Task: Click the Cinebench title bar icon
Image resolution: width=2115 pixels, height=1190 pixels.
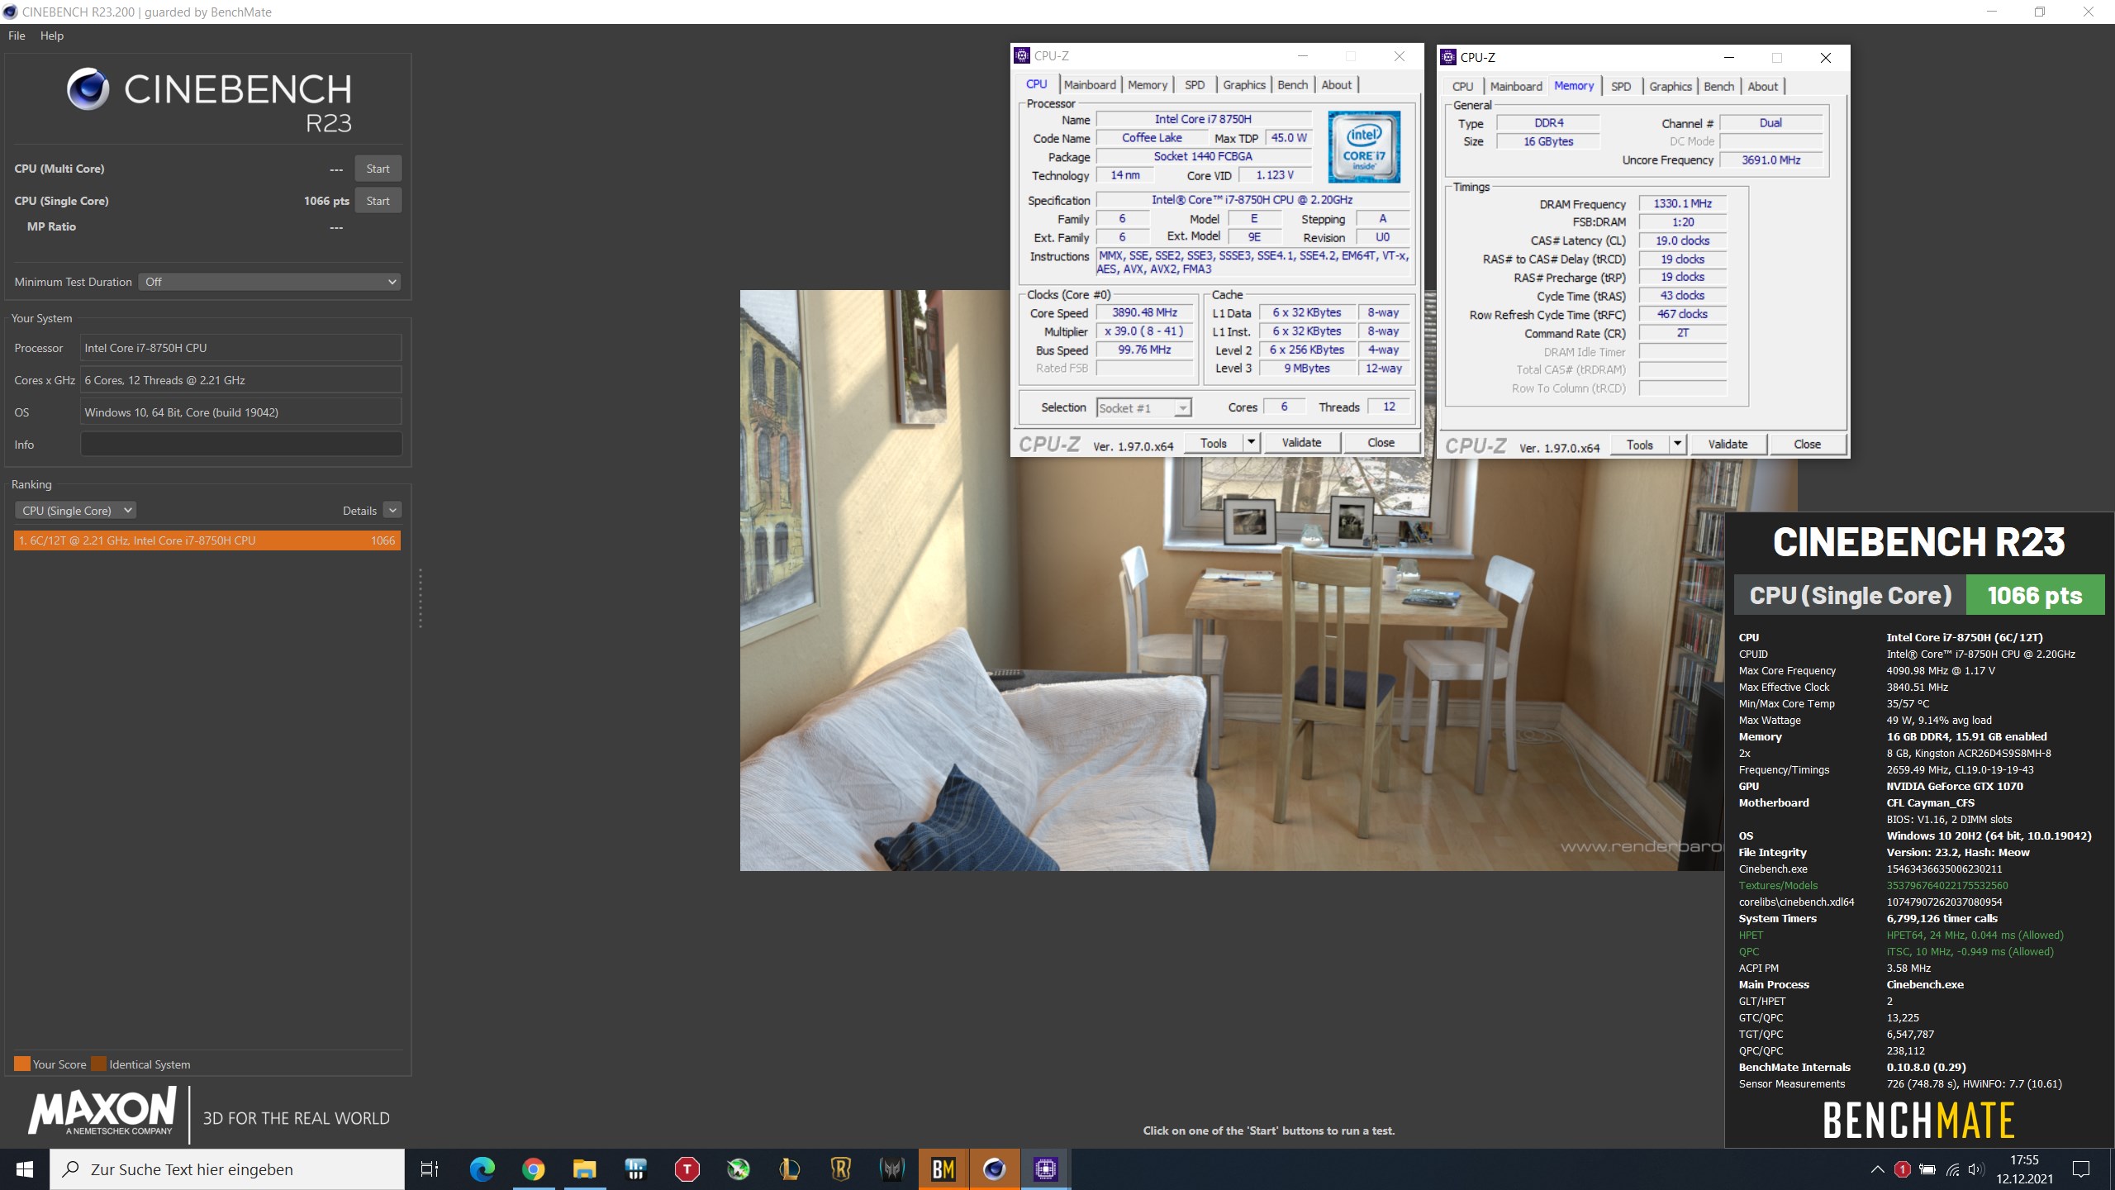Action: pos(10,12)
